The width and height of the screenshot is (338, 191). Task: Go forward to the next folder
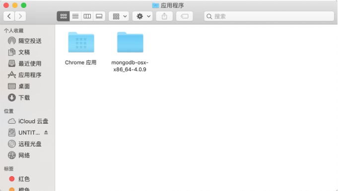(20, 16)
